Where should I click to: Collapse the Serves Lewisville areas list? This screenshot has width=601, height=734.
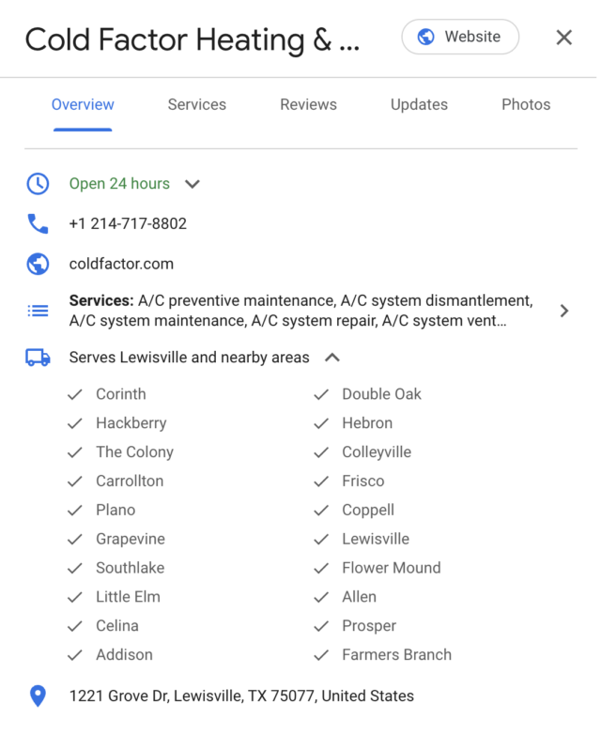(x=331, y=358)
